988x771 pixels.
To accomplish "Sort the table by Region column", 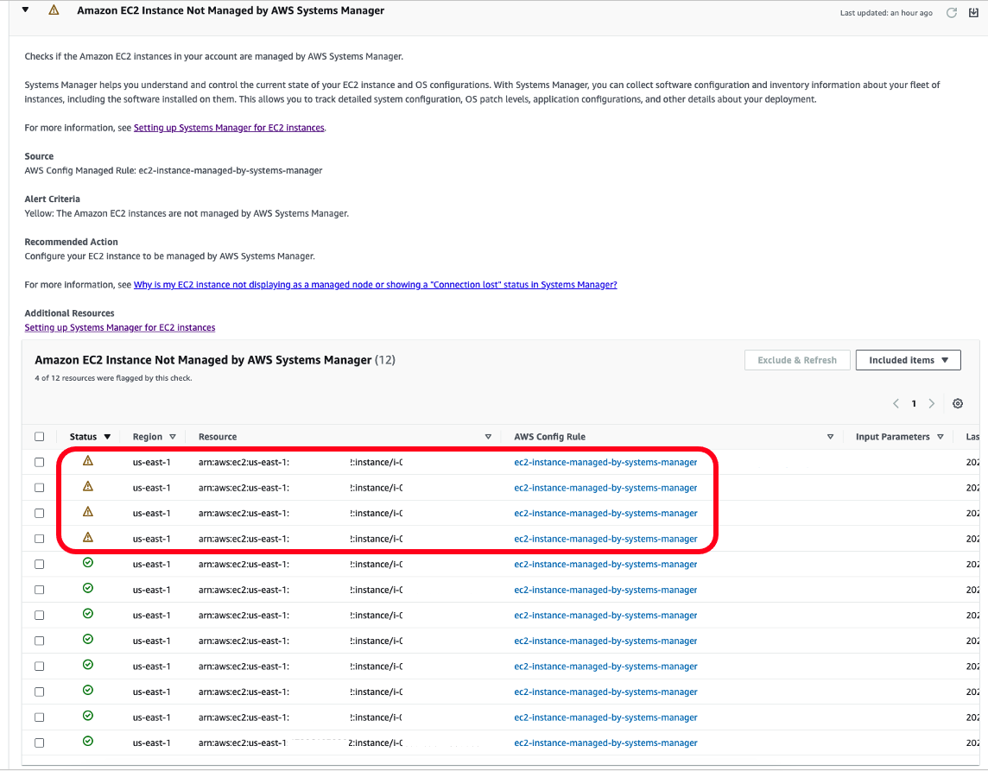I will (155, 437).
